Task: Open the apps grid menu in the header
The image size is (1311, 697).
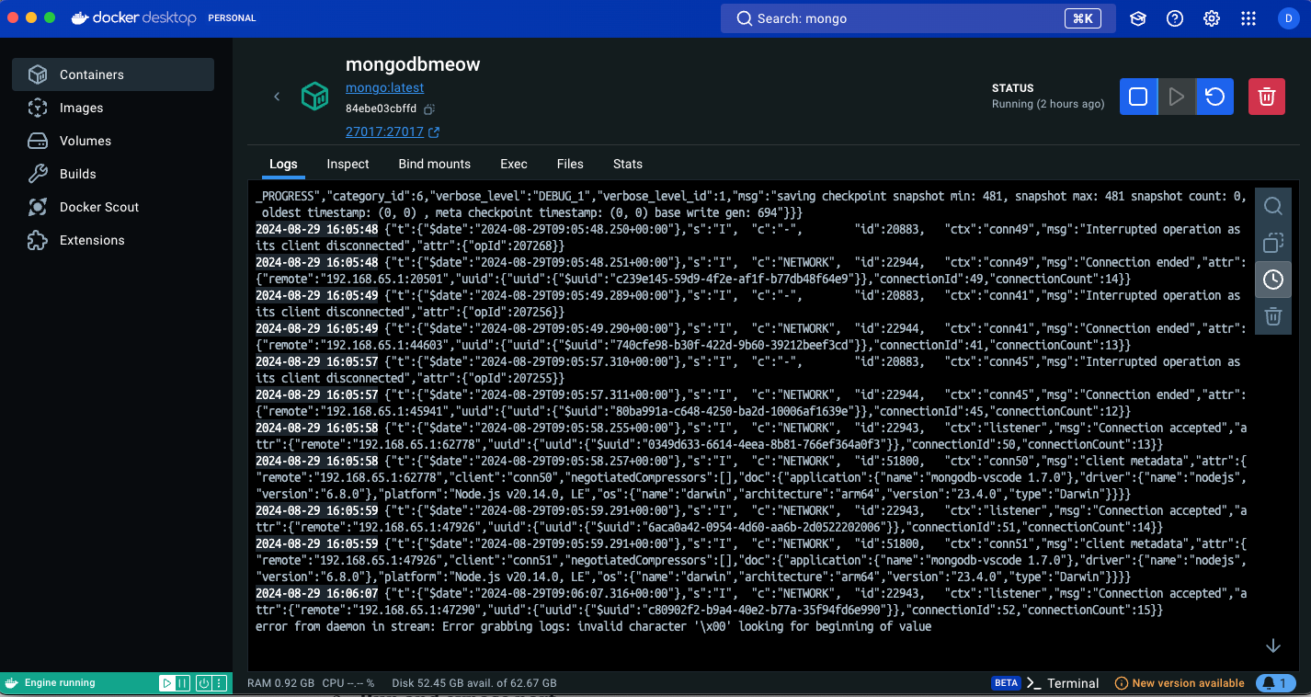Action: click(1248, 18)
